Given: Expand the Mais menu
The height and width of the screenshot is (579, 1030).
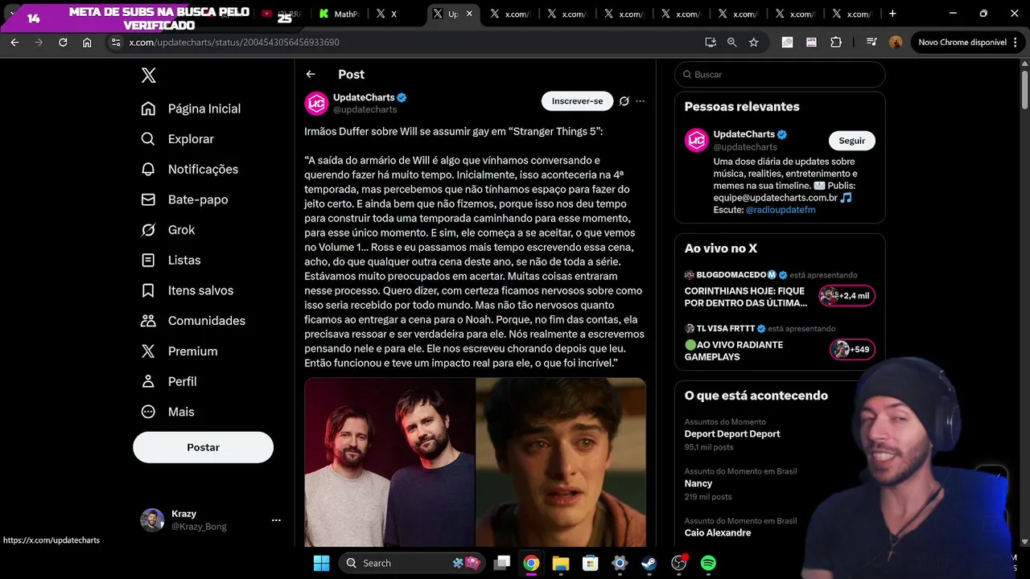Looking at the screenshot, I should (x=169, y=412).
